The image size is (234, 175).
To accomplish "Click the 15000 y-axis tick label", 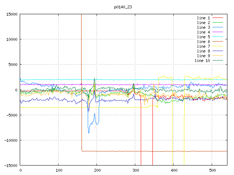I will pos(11,14).
